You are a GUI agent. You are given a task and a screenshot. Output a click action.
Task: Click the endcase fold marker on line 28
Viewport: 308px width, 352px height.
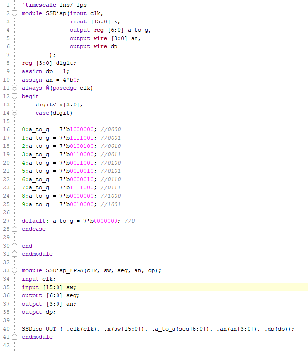tap(14, 229)
